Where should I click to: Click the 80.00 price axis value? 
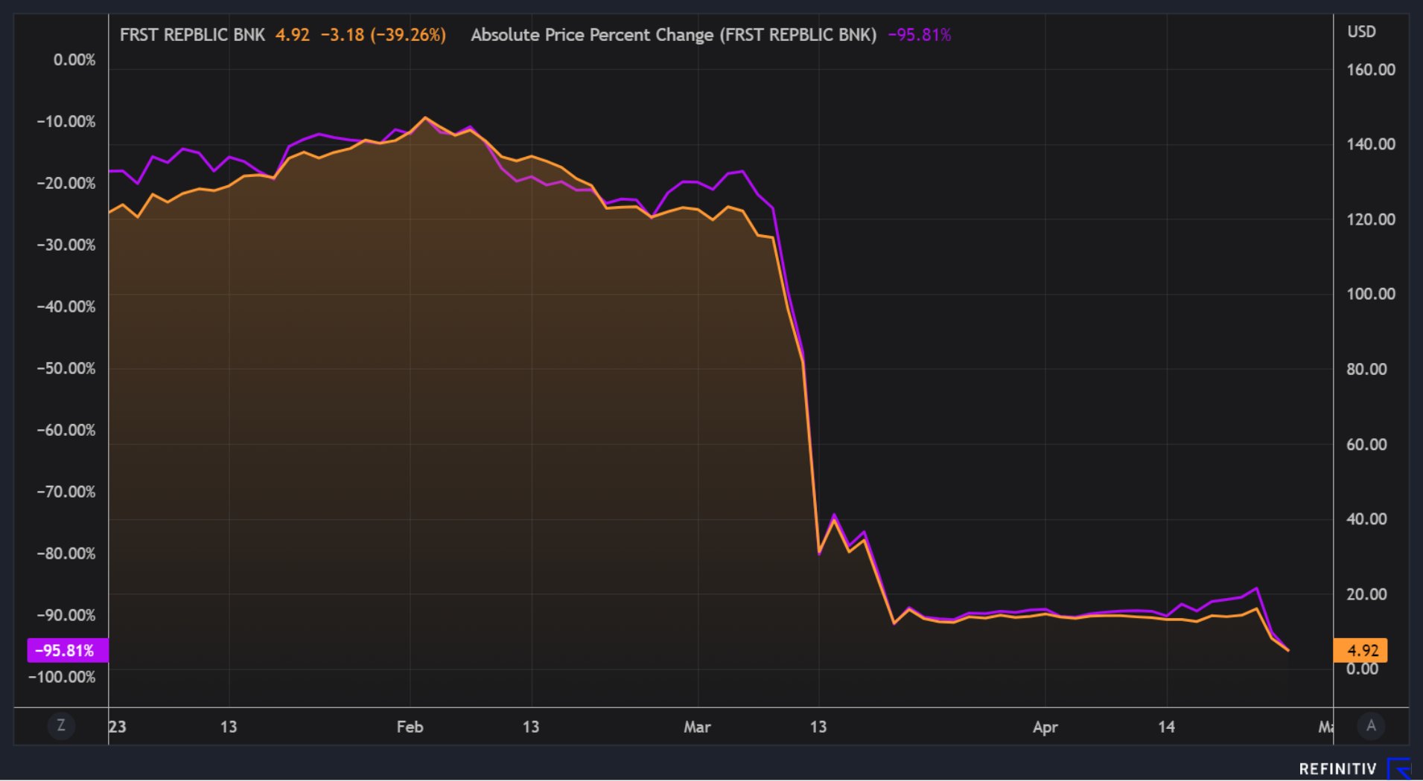click(1366, 369)
